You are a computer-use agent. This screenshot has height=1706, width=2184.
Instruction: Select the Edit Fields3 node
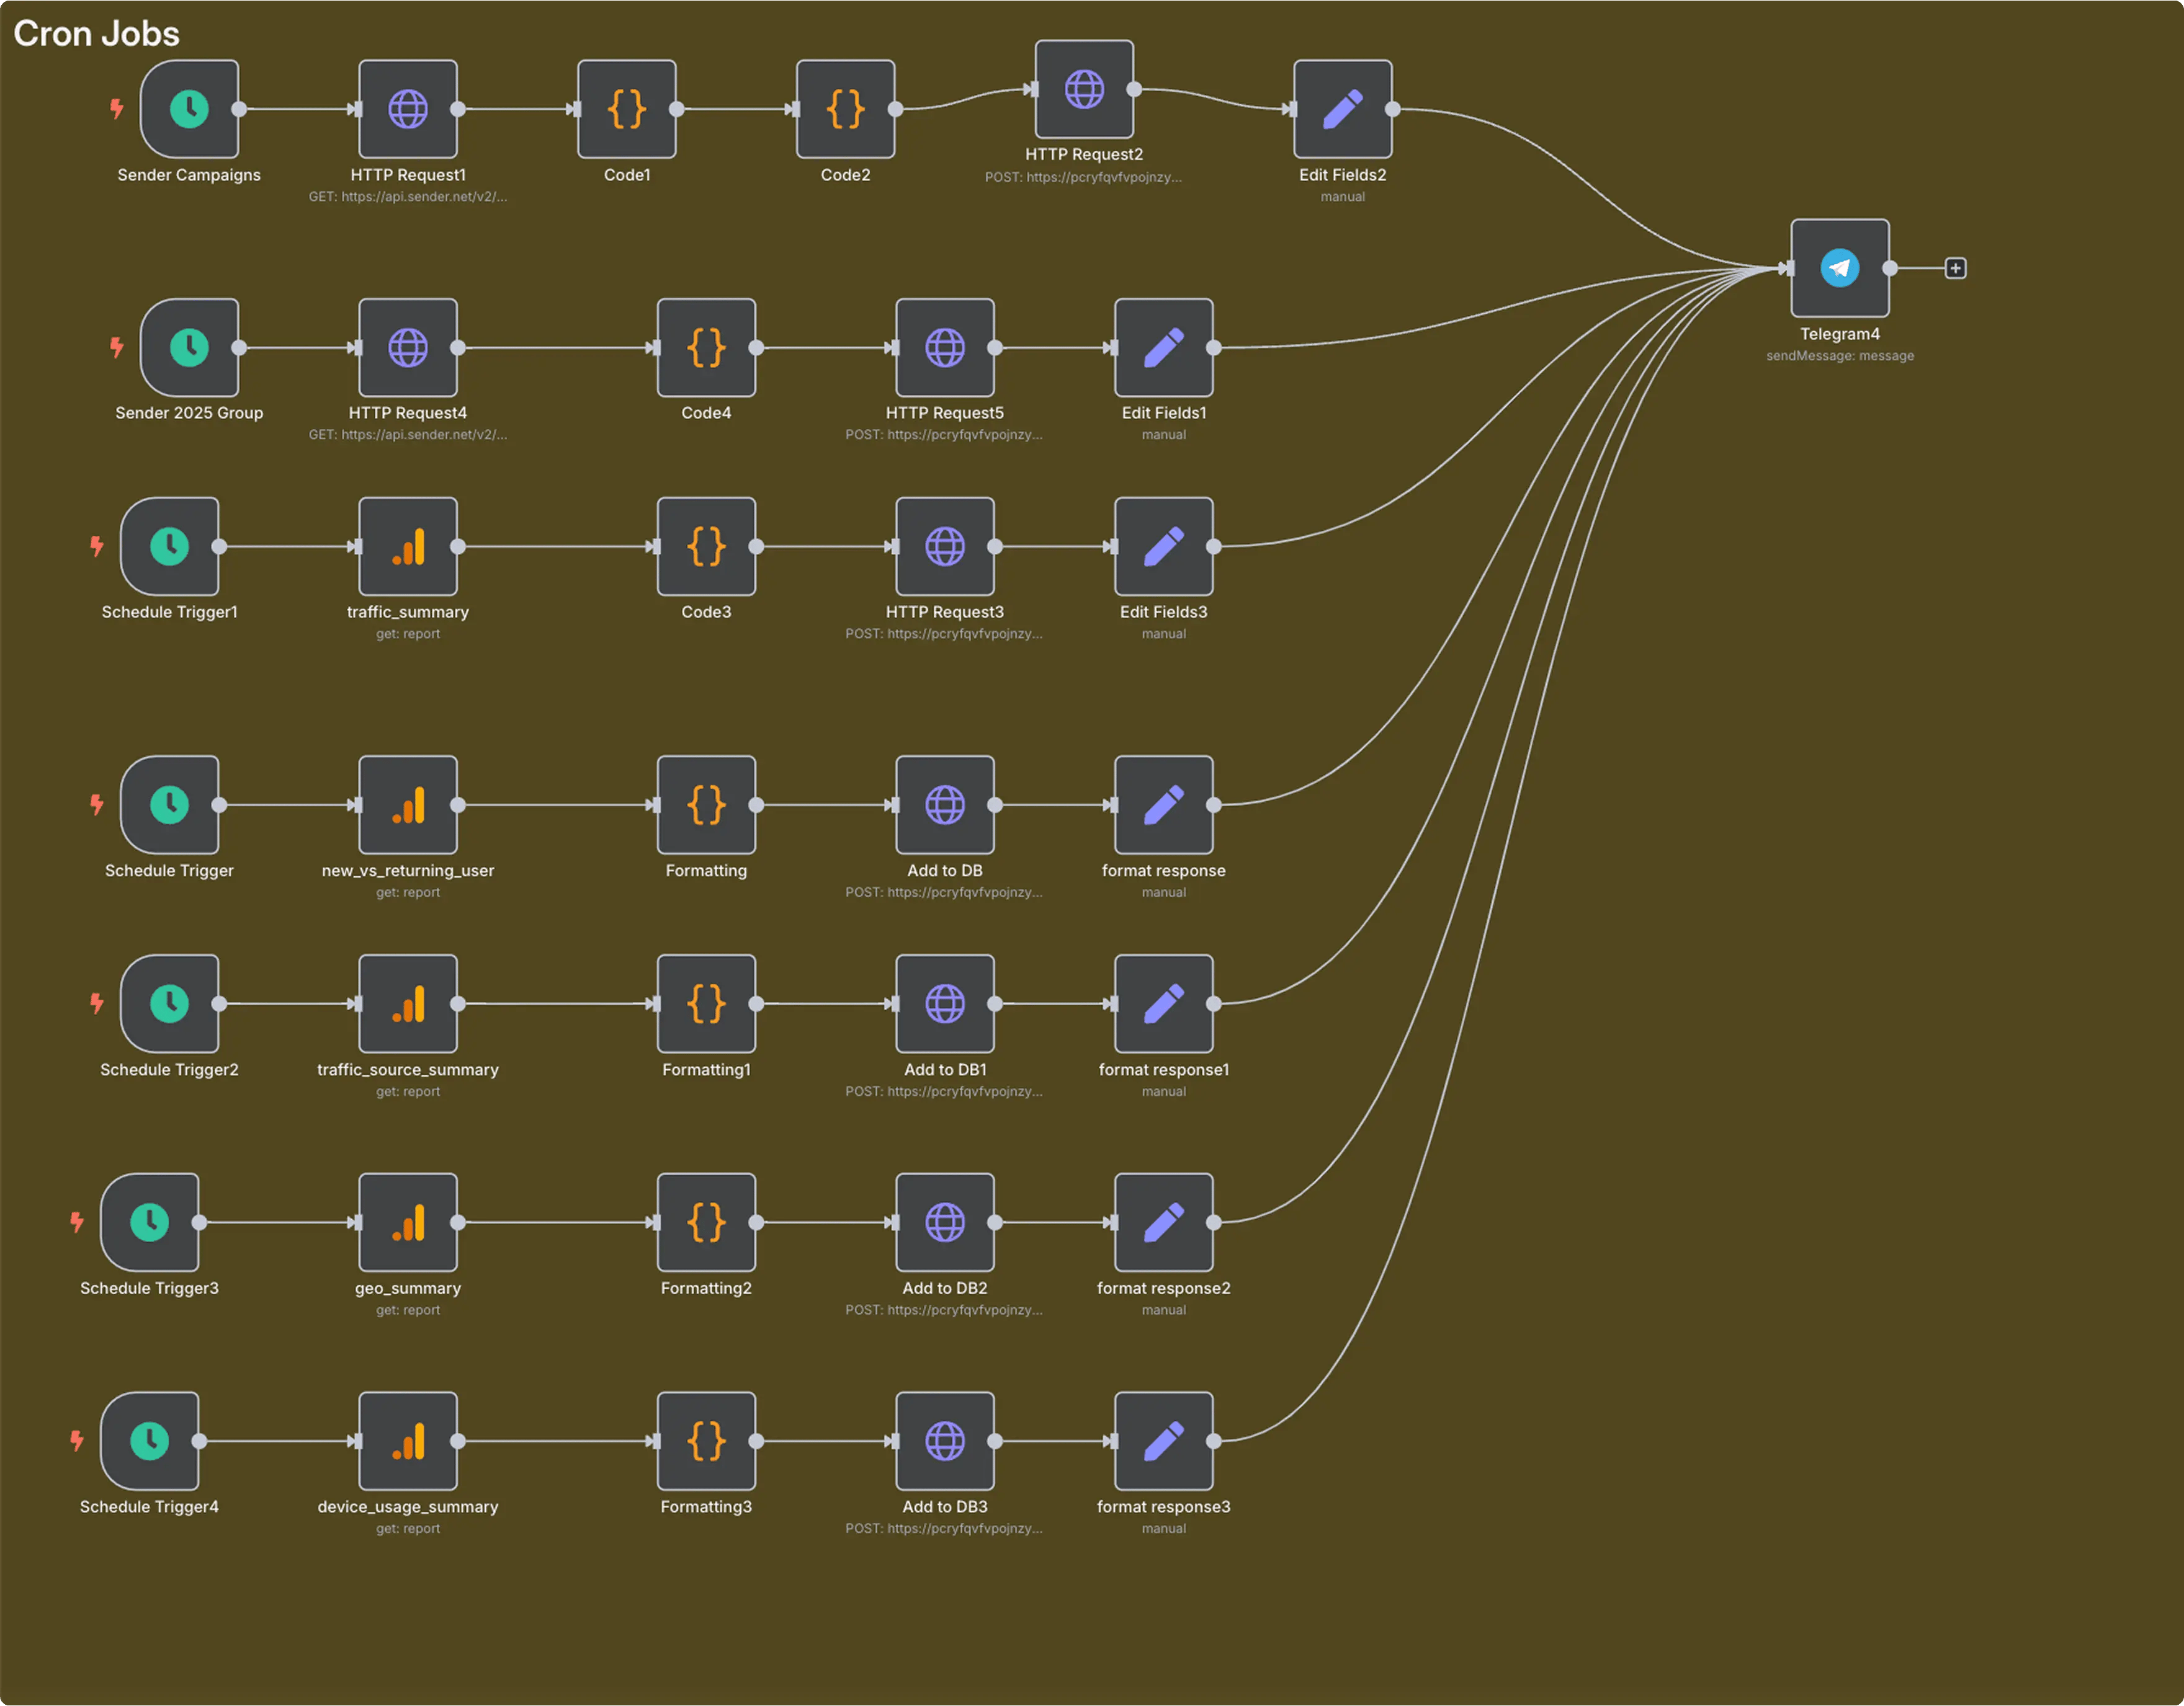[1164, 547]
